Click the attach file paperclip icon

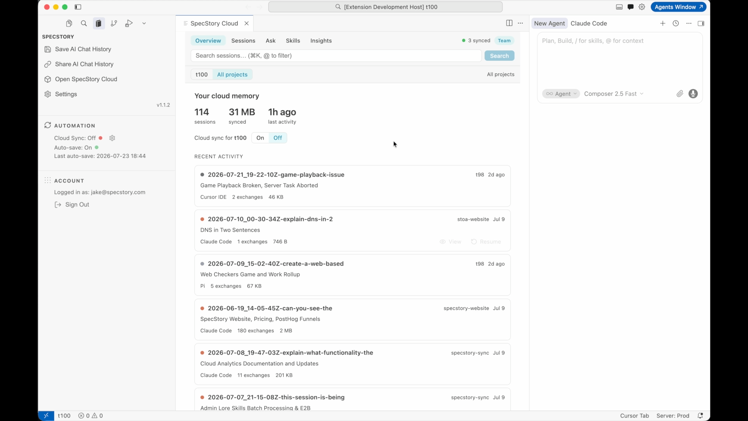point(680,94)
